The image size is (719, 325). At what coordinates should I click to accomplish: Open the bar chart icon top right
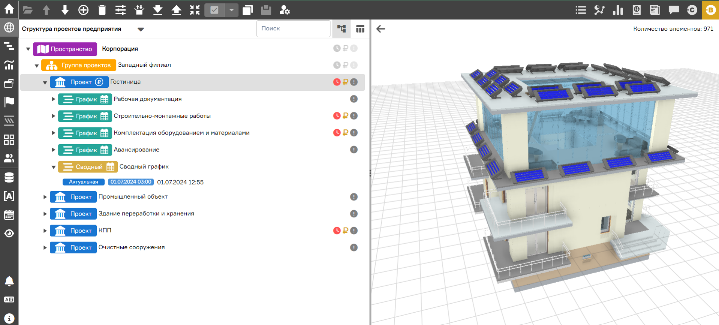pyautogui.click(x=618, y=10)
